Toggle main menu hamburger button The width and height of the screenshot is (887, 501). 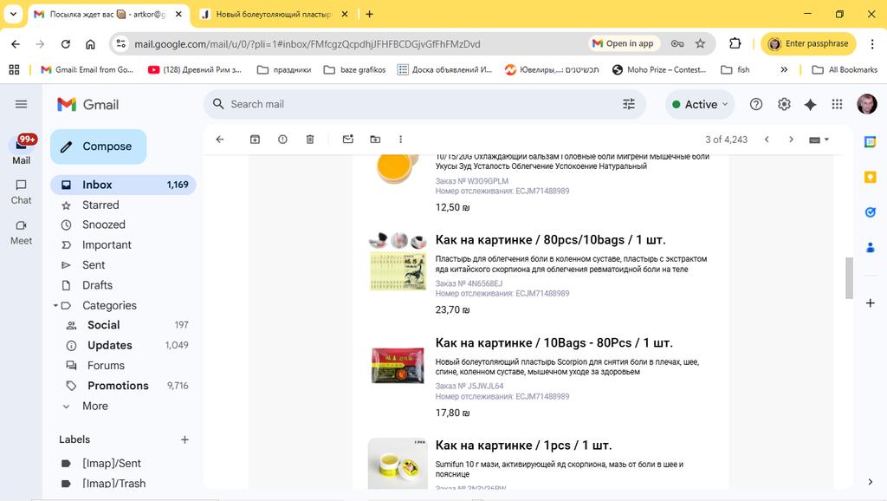[22, 104]
